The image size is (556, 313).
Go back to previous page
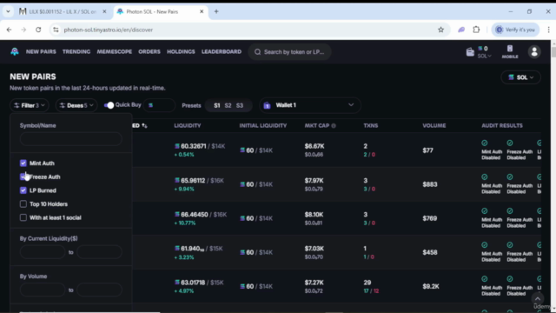9,30
